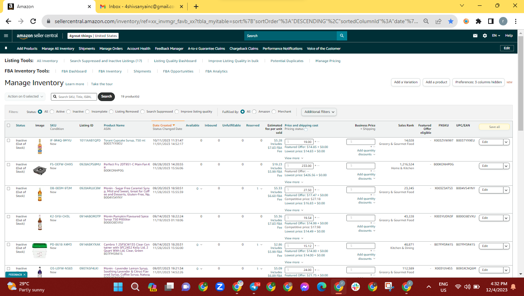Open Chrome extensions puzzle icon
The width and height of the screenshot is (524, 296).
(479, 22)
